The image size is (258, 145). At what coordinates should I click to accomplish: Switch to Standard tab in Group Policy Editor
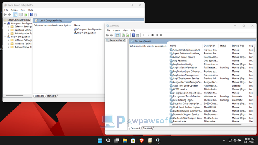pos(51,96)
